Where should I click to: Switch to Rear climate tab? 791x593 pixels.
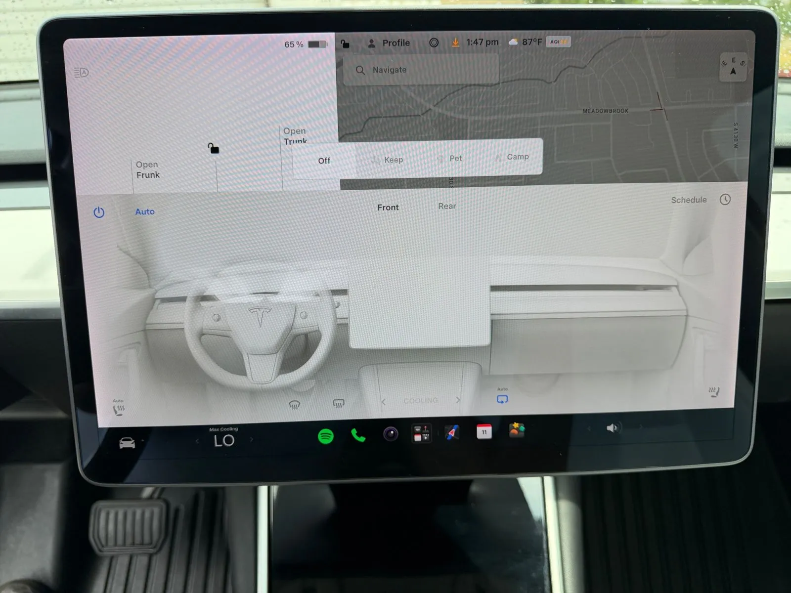point(447,206)
